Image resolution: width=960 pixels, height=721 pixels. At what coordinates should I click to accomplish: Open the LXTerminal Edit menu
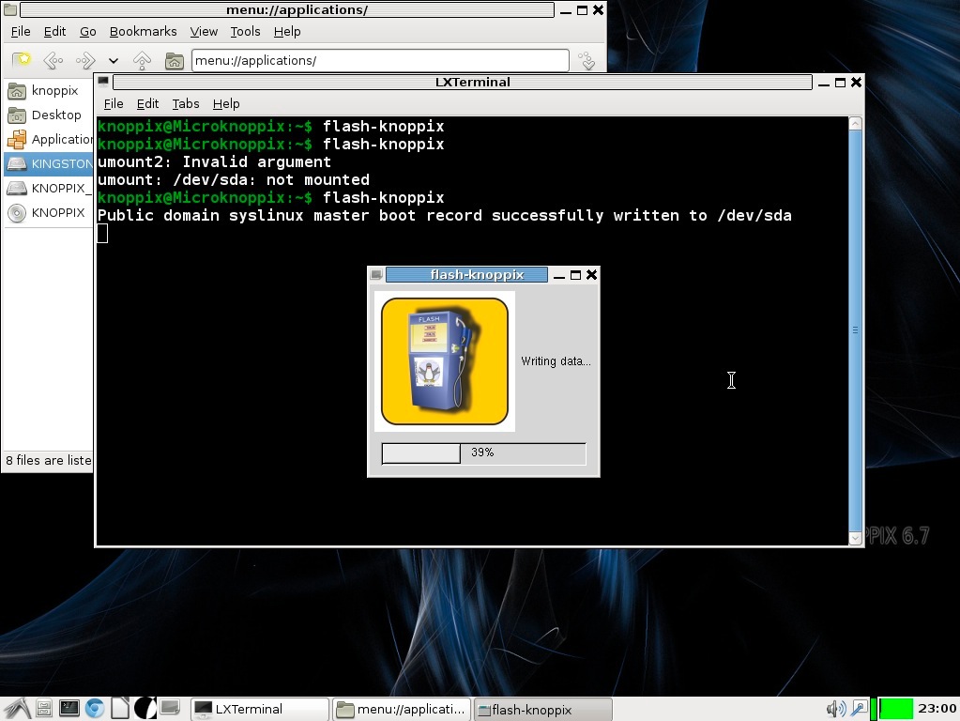coord(147,103)
